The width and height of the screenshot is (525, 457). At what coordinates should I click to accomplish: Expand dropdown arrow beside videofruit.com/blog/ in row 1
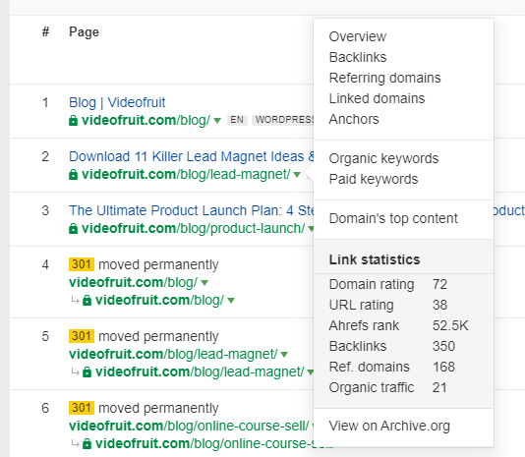pos(217,120)
